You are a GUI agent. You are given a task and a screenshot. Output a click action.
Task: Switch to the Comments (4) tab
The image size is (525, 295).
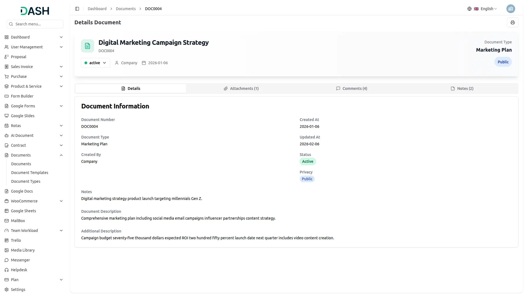[x=352, y=88]
